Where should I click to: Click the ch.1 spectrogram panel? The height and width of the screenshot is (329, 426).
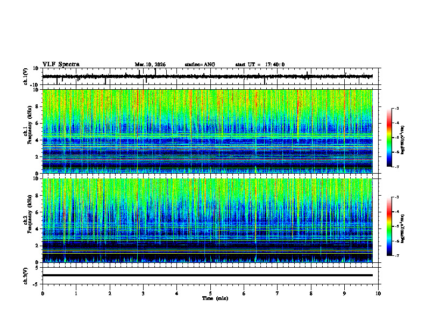pos(208,131)
